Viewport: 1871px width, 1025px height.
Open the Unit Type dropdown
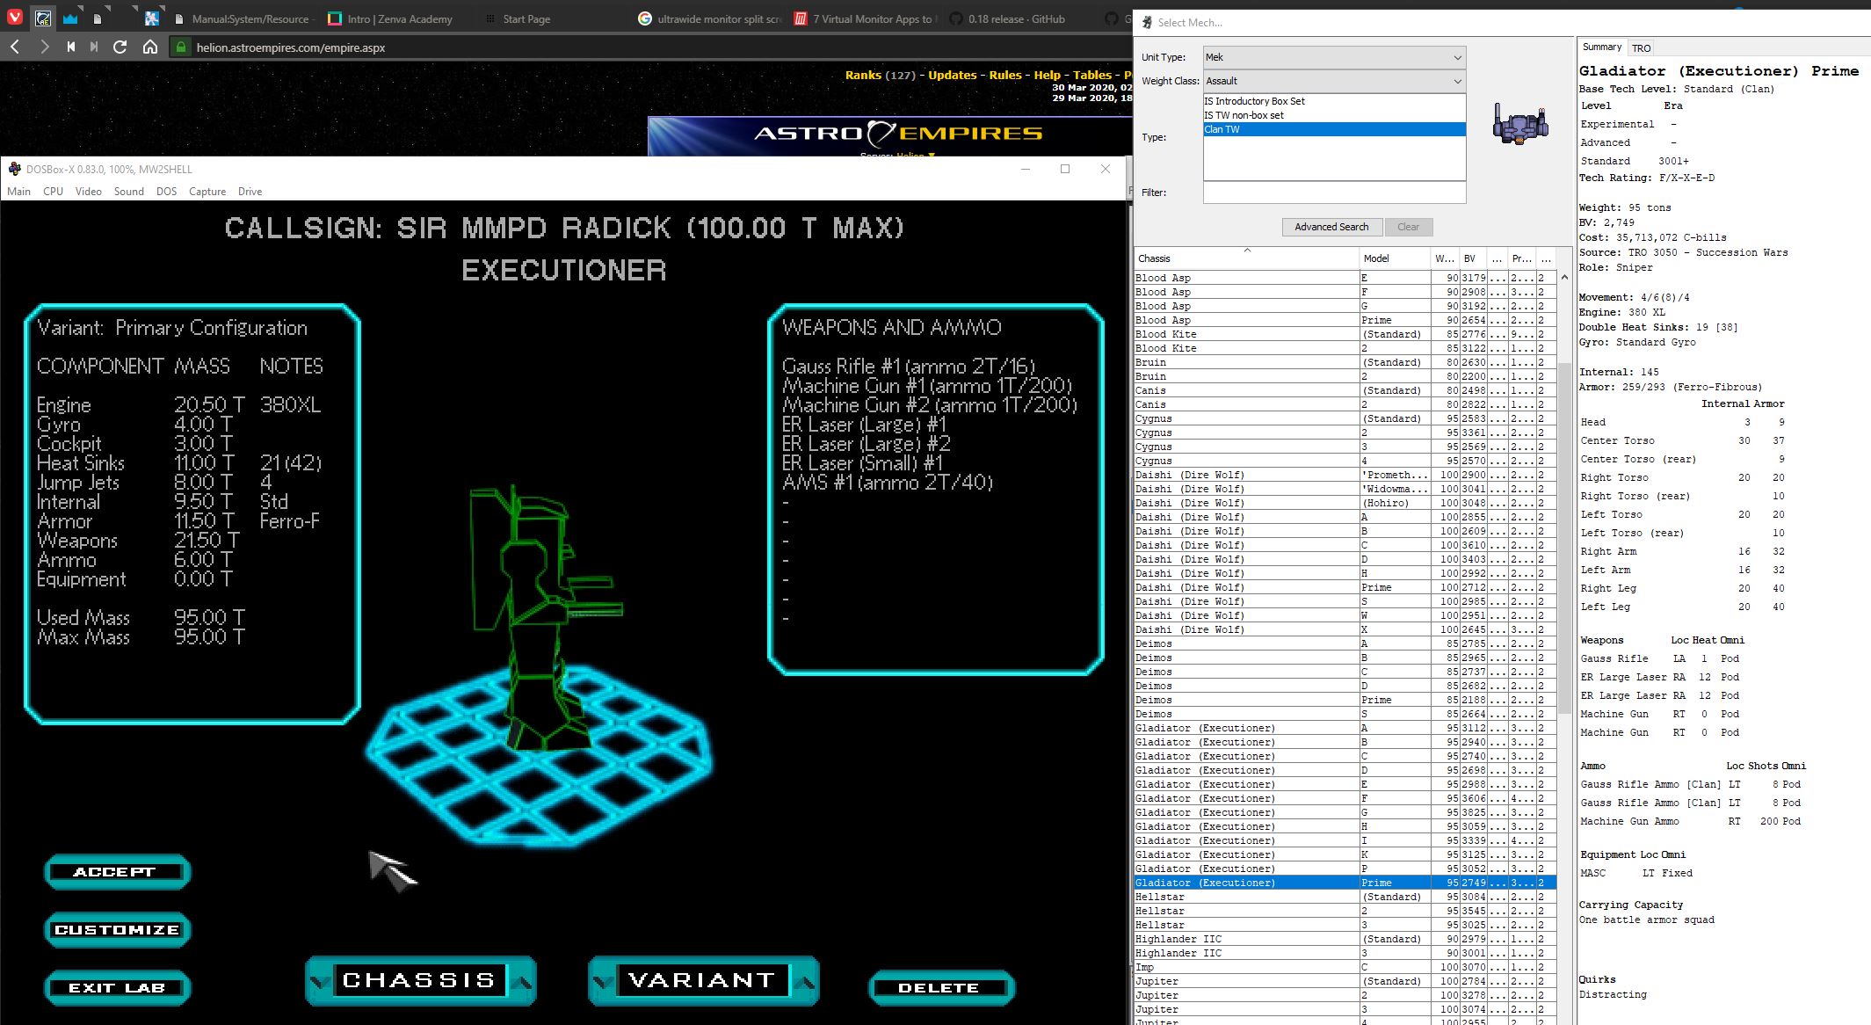[1333, 57]
